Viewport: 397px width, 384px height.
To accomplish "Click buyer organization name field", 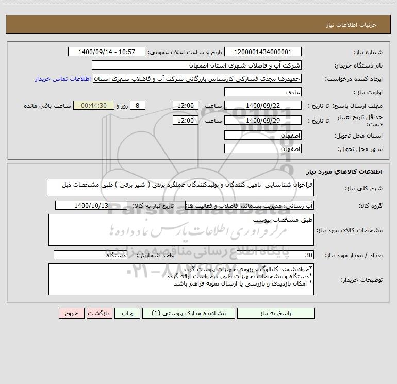I will click(196, 65).
